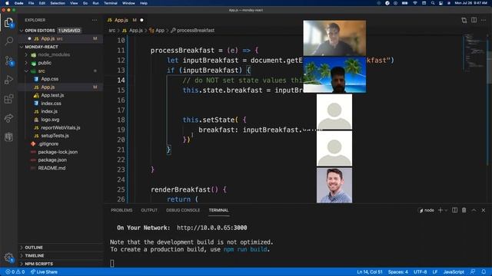492x276 pixels.
Task: Open the Selection menu
Action: (58, 3)
